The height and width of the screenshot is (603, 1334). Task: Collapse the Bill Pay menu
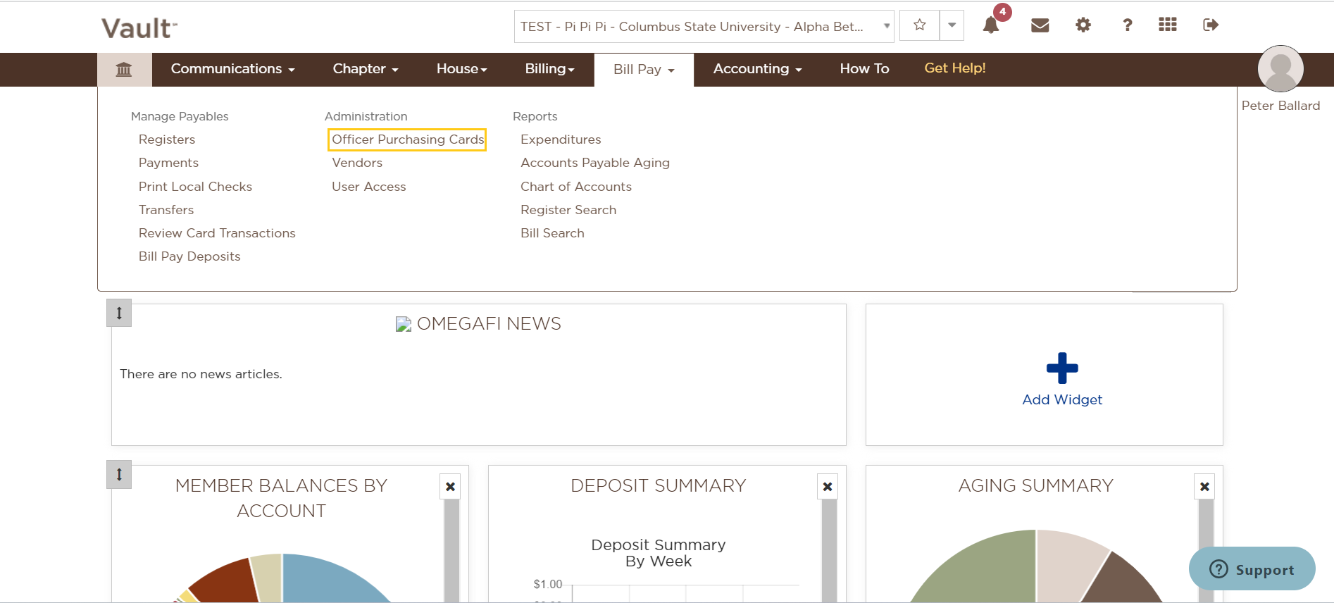pyautogui.click(x=644, y=70)
